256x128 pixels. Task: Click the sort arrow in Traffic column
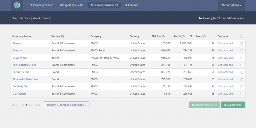pyautogui.click(x=191, y=36)
